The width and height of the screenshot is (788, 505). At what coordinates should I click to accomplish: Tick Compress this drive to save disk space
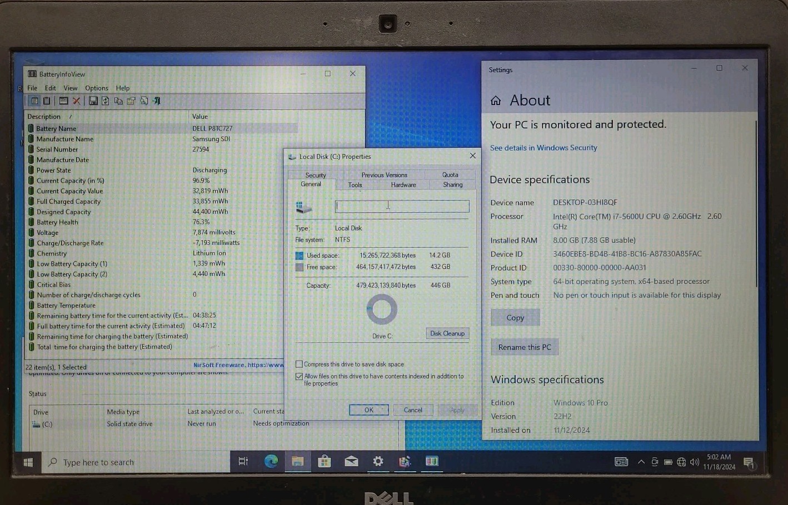pos(299,364)
